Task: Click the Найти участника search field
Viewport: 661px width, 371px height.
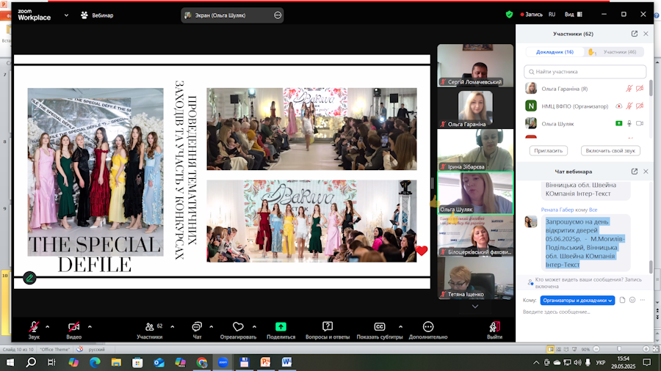Action: (x=585, y=72)
